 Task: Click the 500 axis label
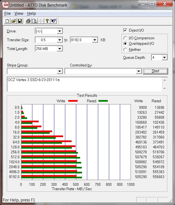(x=76, y=184)
